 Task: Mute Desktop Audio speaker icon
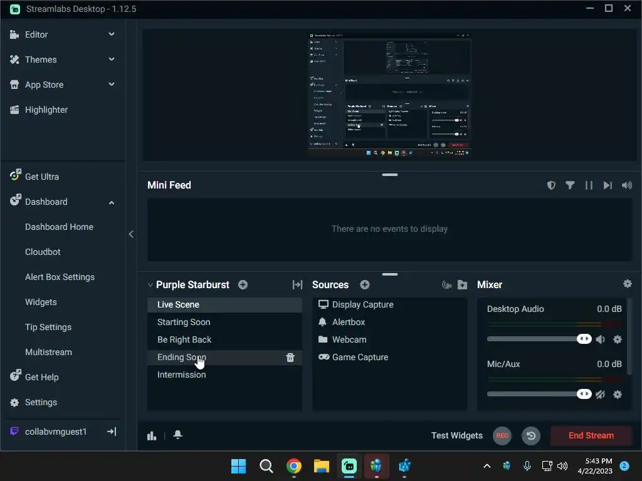click(600, 339)
